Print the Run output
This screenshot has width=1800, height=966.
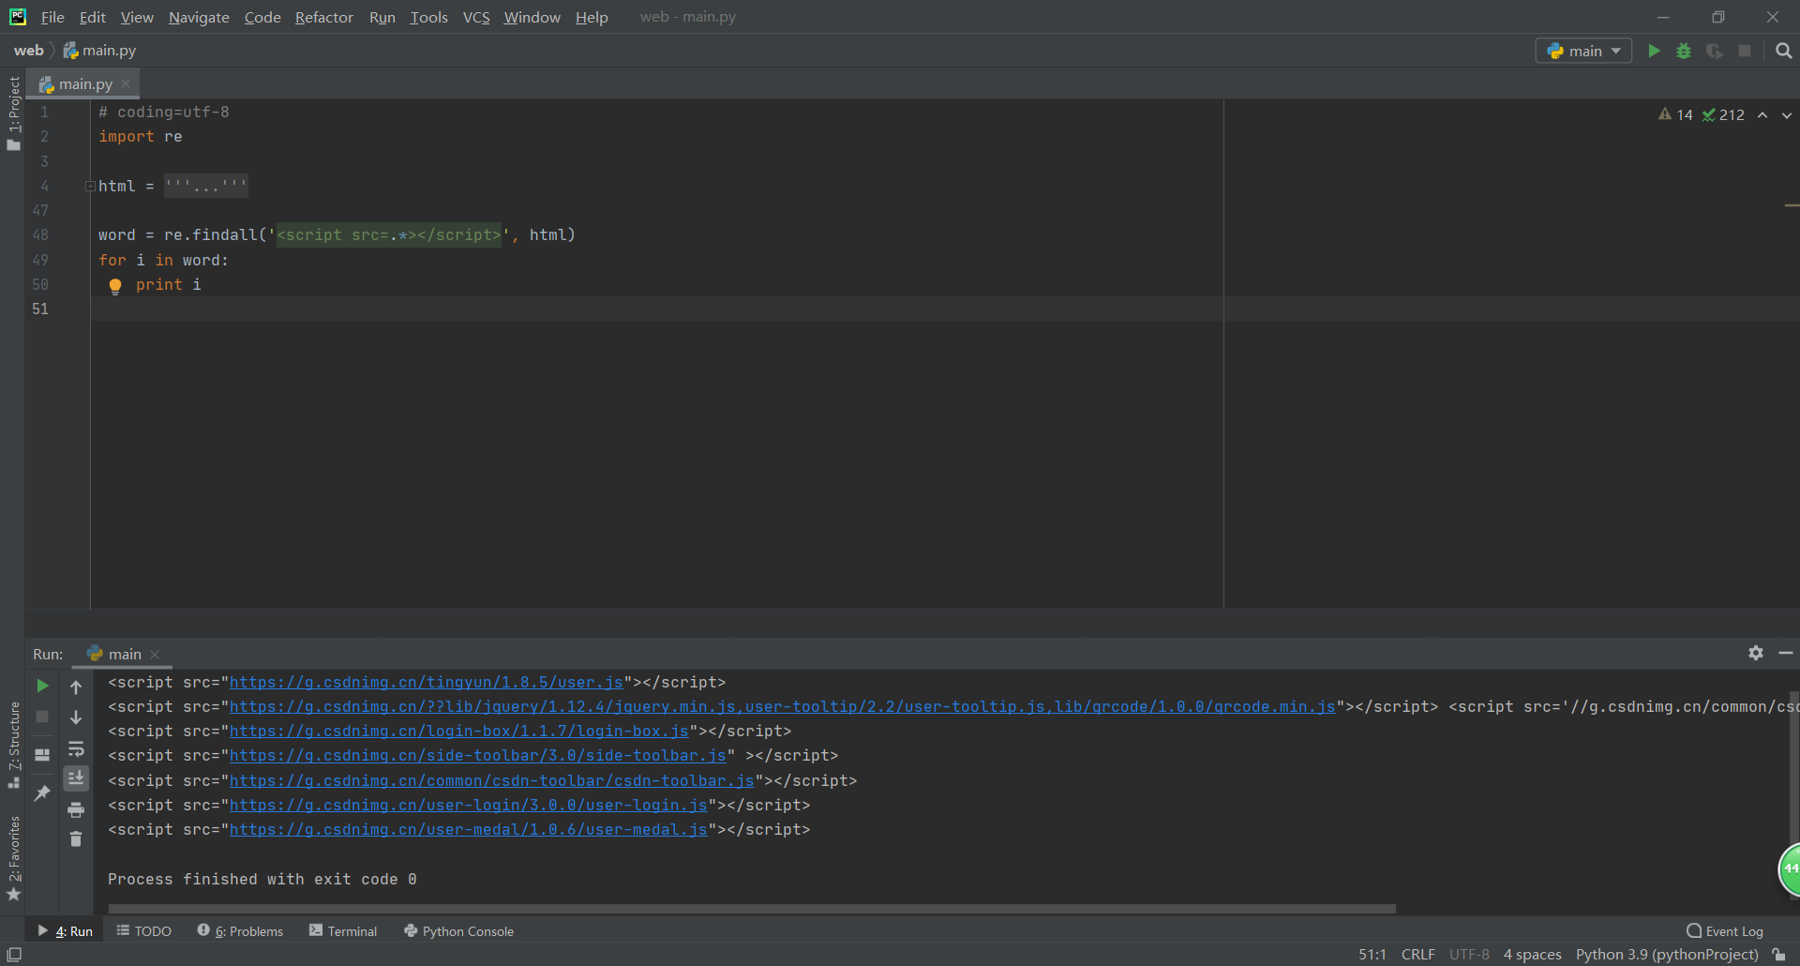point(76,809)
